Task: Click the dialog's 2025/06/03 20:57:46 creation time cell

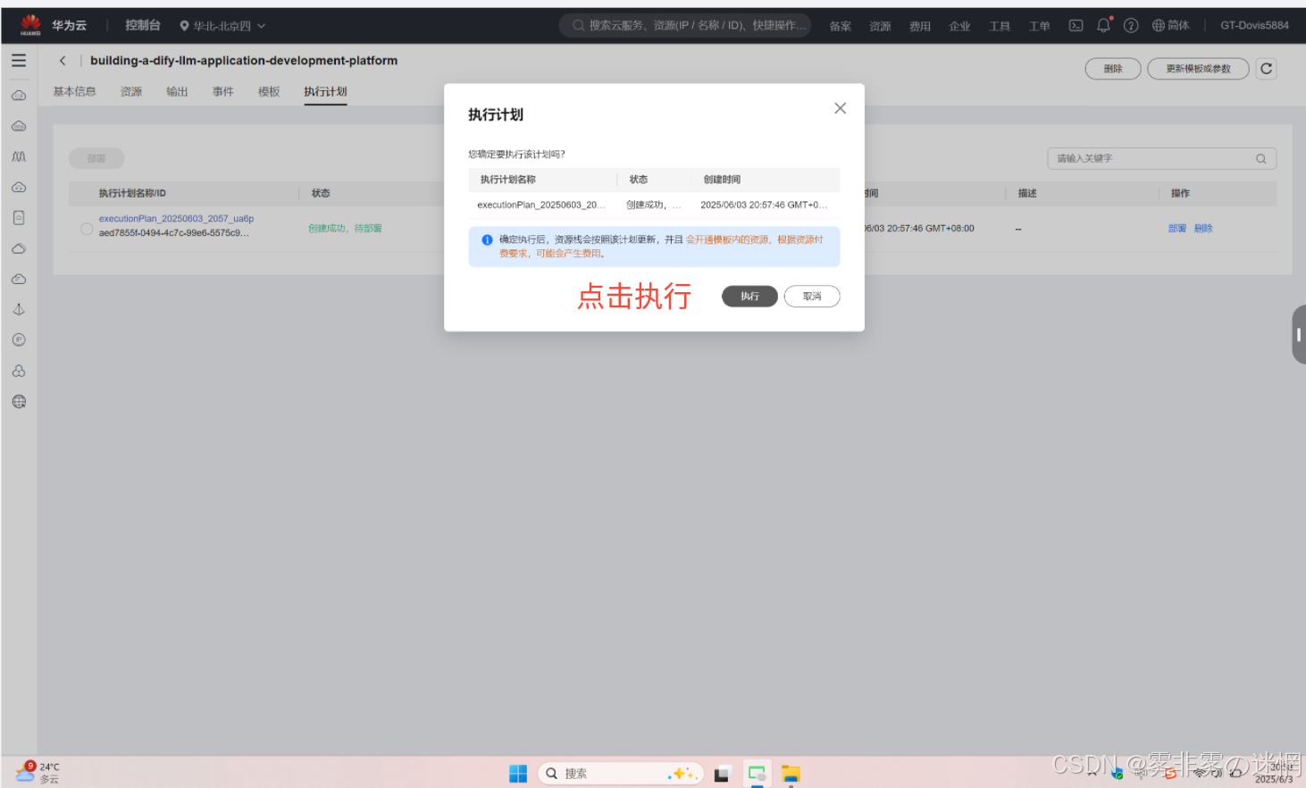Action: tap(764, 205)
